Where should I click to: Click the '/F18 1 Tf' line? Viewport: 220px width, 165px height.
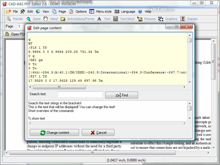(x=38, y=48)
